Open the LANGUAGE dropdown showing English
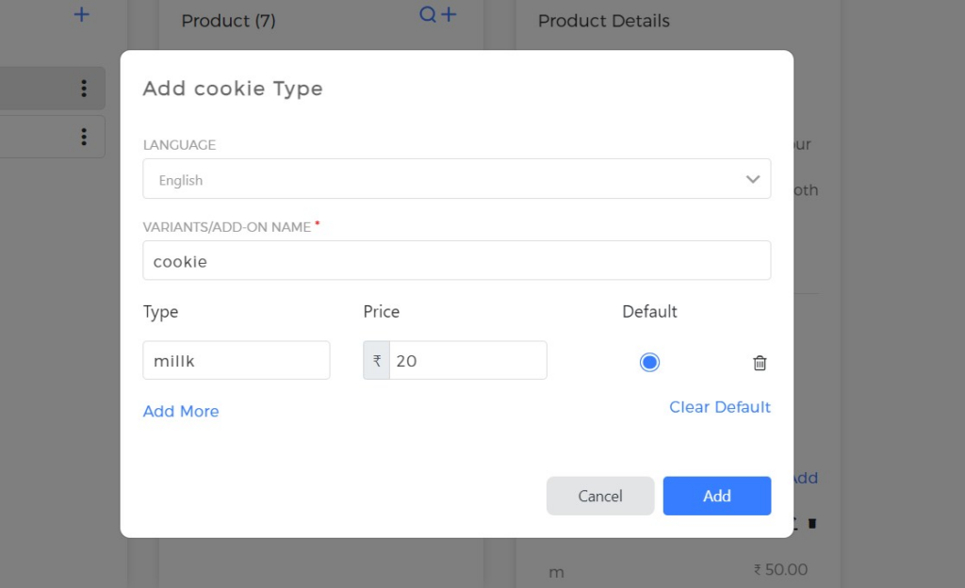 pyautogui.click(x=456, y=178)
